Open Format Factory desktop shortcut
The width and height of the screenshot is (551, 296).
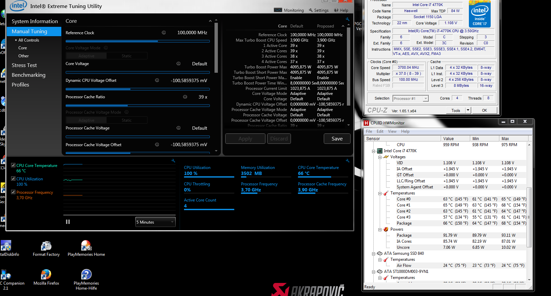46,249
